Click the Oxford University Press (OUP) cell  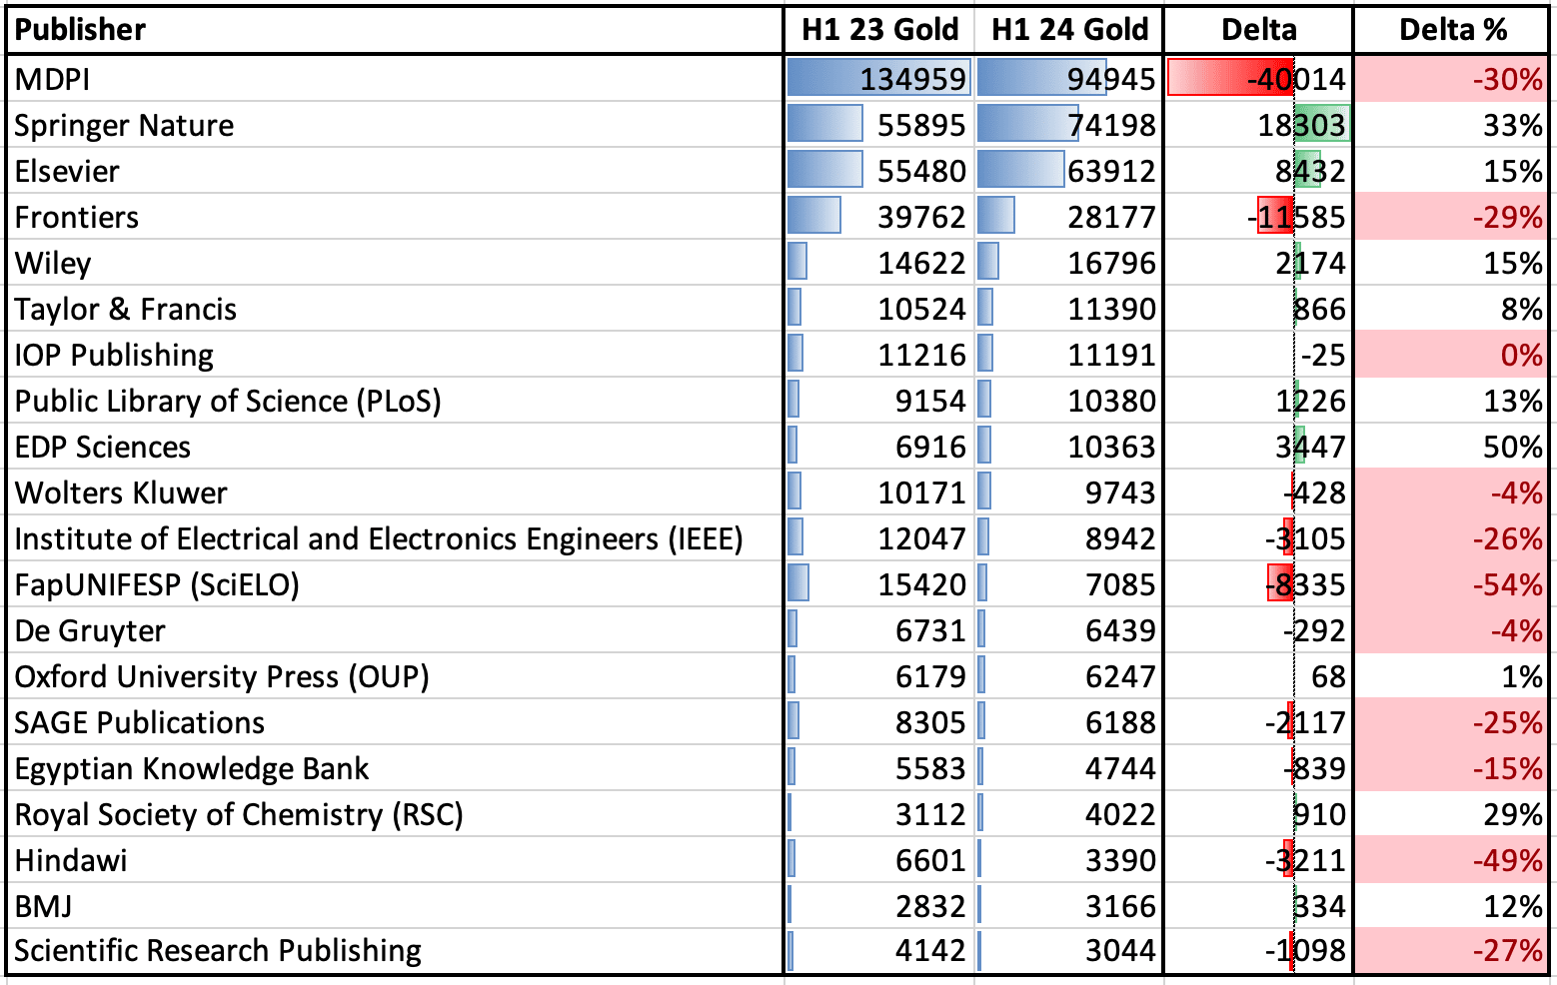point(395,675)
